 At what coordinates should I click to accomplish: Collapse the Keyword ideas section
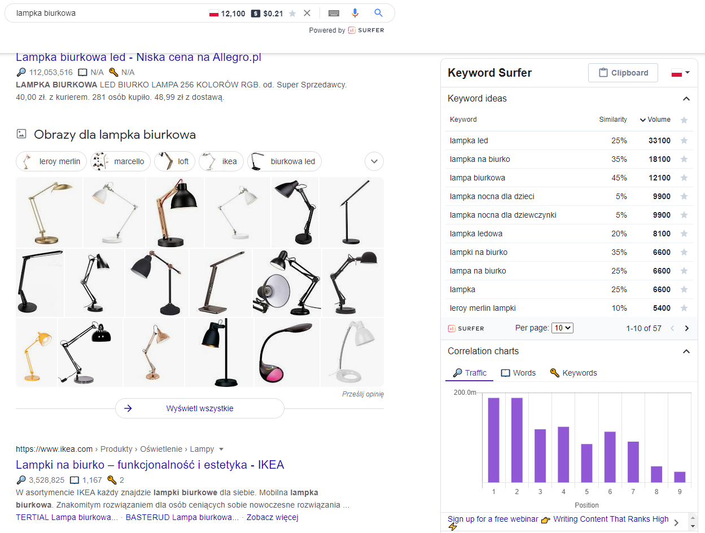click(x=686, y=99)
